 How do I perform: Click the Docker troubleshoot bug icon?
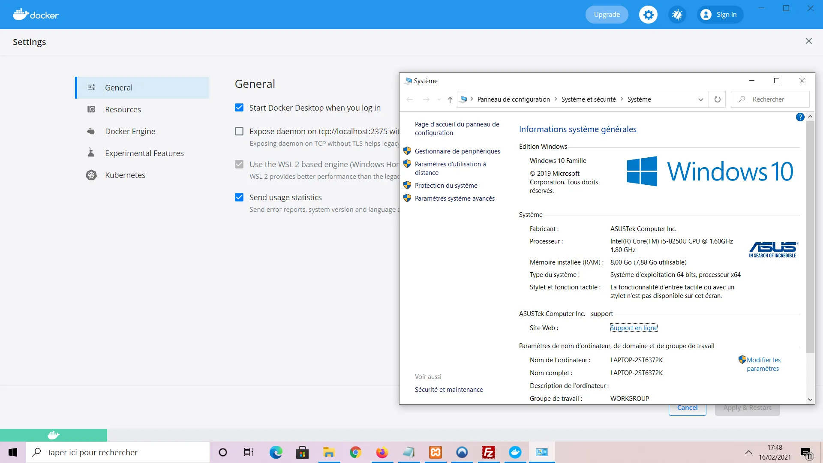click(677, 15)
